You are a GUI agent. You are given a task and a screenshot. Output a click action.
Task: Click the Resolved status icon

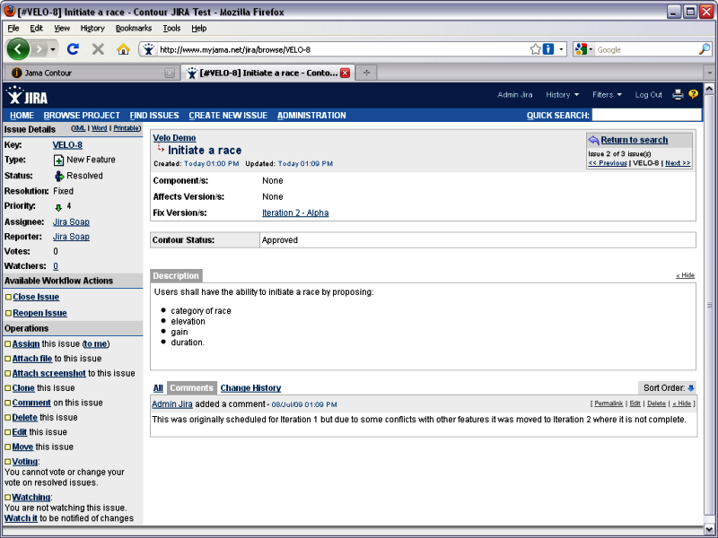[59, 176]
